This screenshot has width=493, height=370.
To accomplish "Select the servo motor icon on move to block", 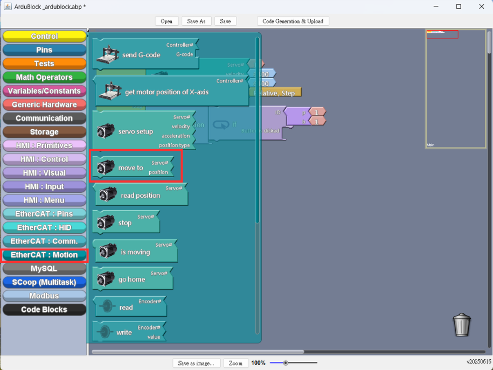I will (x=106, y=167).
